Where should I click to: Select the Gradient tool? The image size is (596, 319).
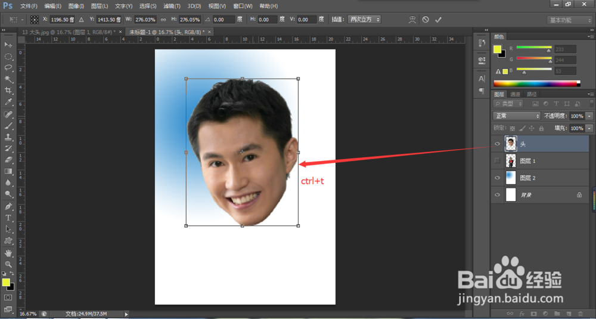click(x=8, y=171)
